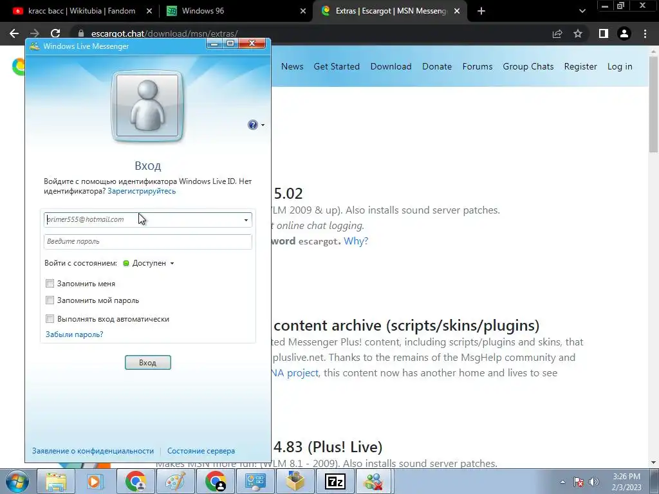Screen dimensions: 659x494
Task: Click the Messenger profile picture avatar
Action: [x=147, y=106]
